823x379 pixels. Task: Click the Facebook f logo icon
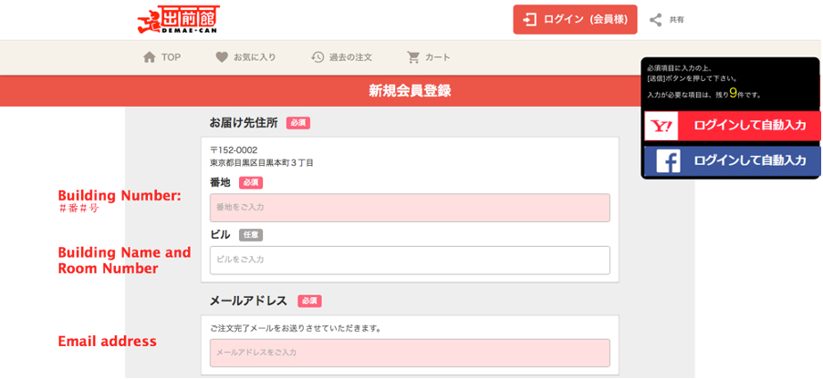(668, 161)
